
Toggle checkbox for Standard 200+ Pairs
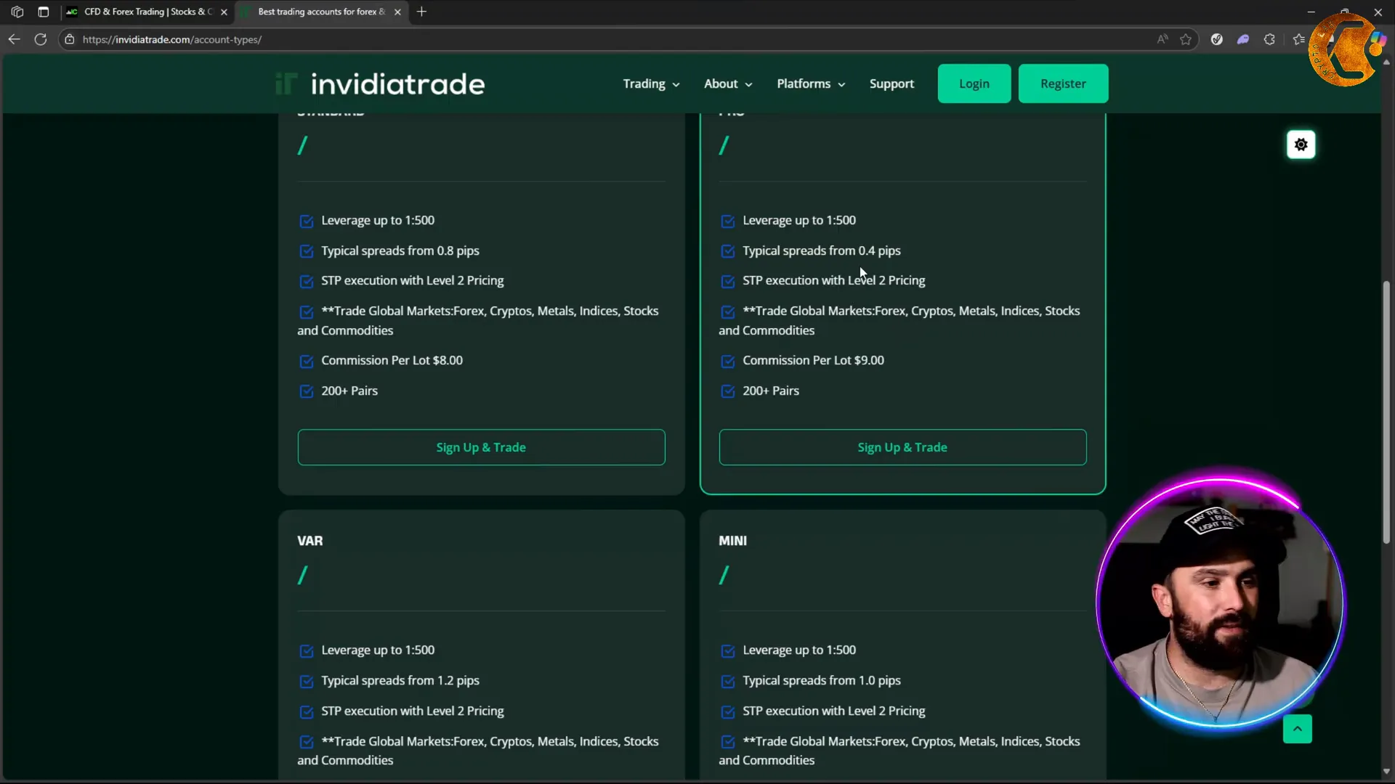pos(307,391)
